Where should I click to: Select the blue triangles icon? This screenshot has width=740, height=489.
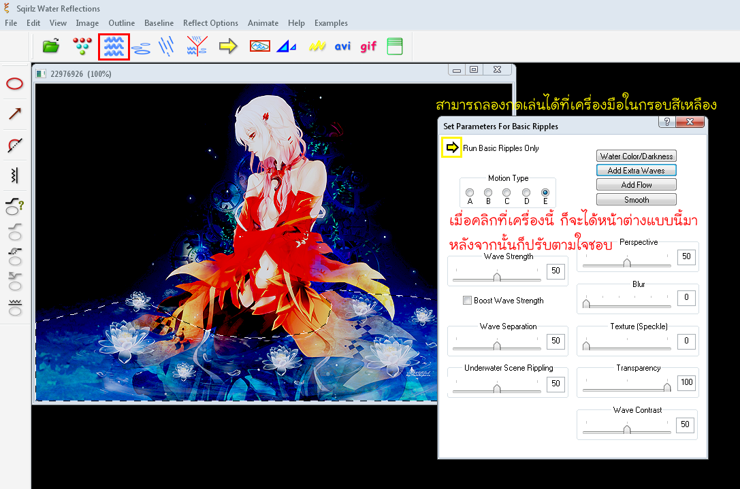286,46
